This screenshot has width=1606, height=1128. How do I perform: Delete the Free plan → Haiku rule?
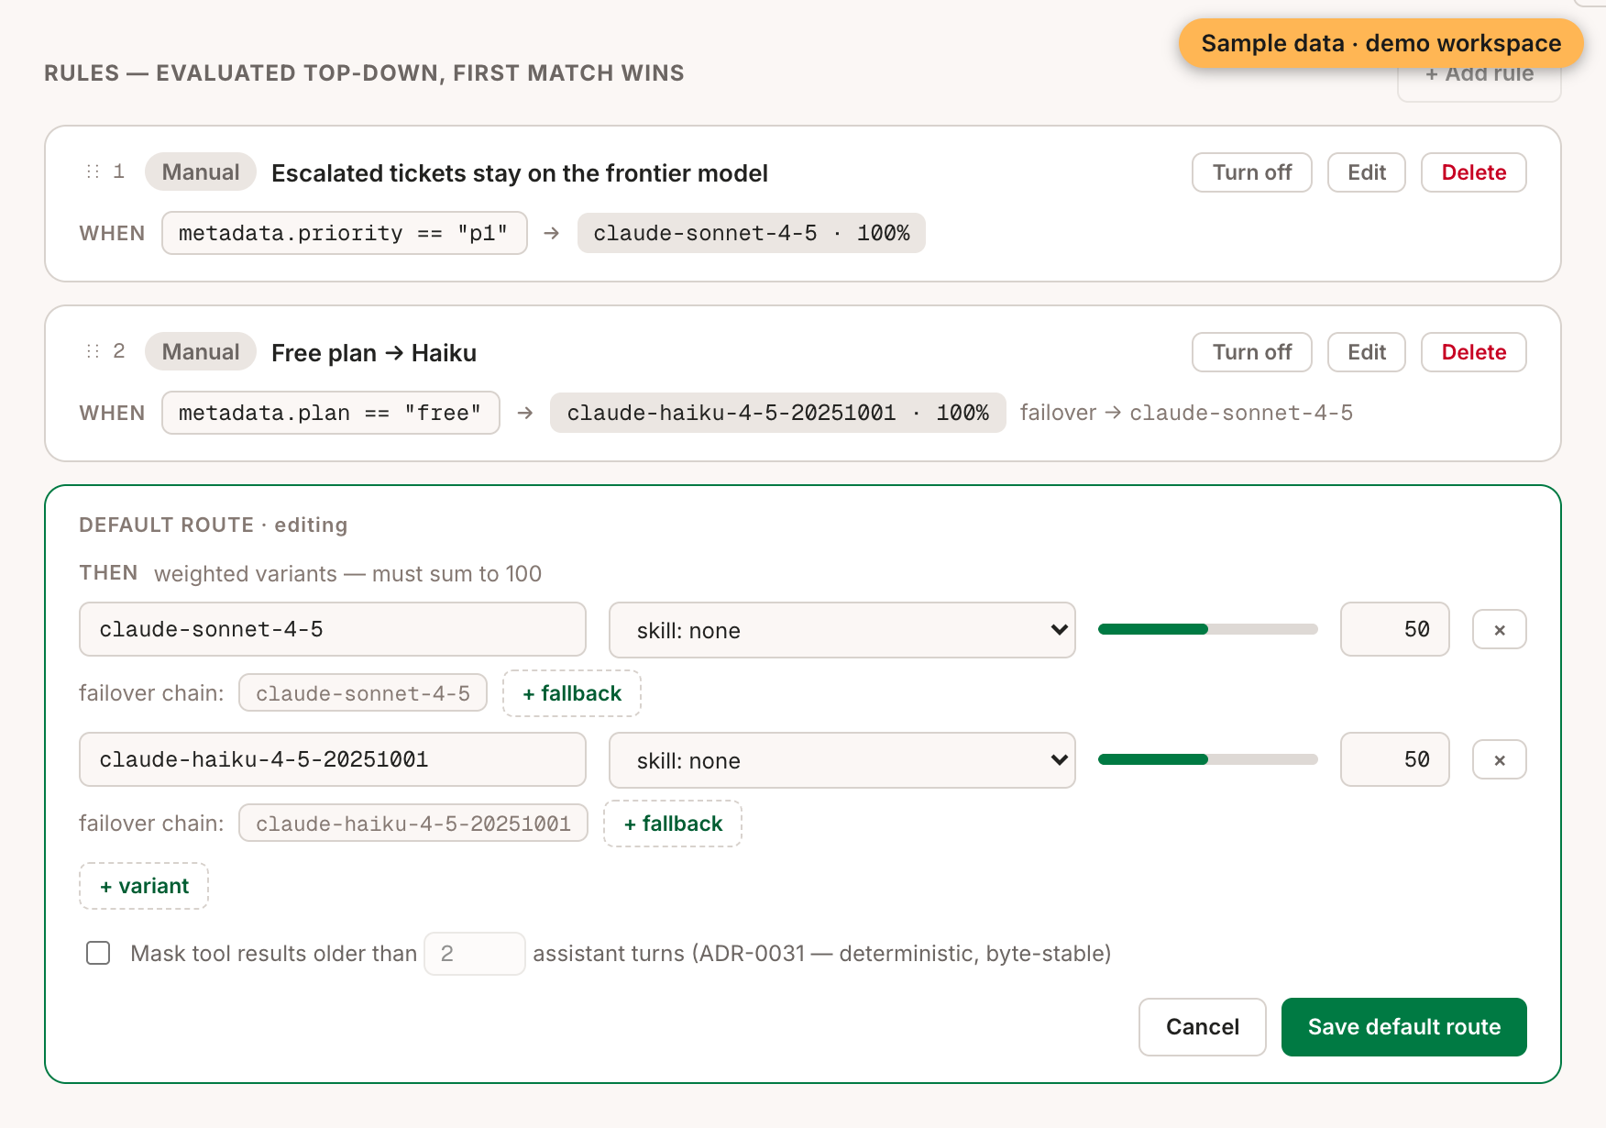pos(1473,352)
